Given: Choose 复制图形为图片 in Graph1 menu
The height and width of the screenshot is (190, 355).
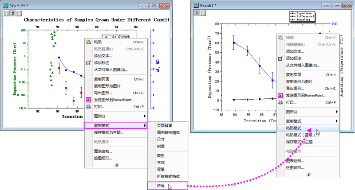Looking at the screenshot, I should click(299, 81).
